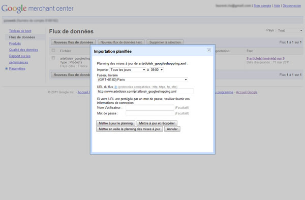Image resolution: width=305 pixels, height=200 pixels.
Task: Open Produits in sidebar
Action: click(x=15, y=44)
